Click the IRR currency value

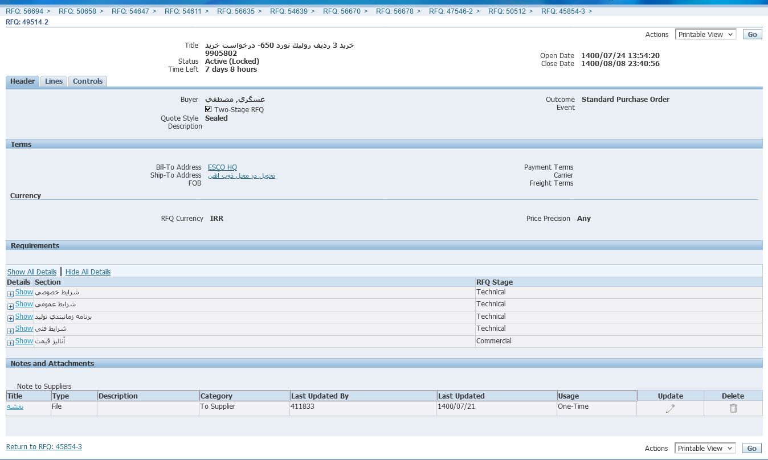pos(216,219)
